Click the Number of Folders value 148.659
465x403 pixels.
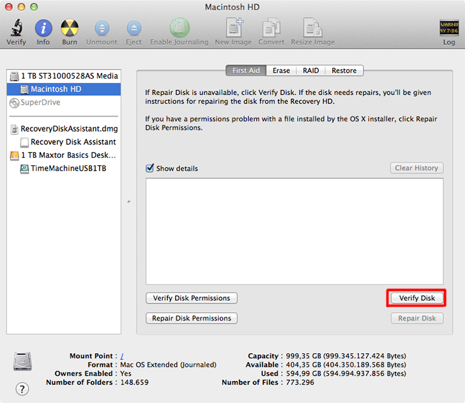tap(134, 383)
